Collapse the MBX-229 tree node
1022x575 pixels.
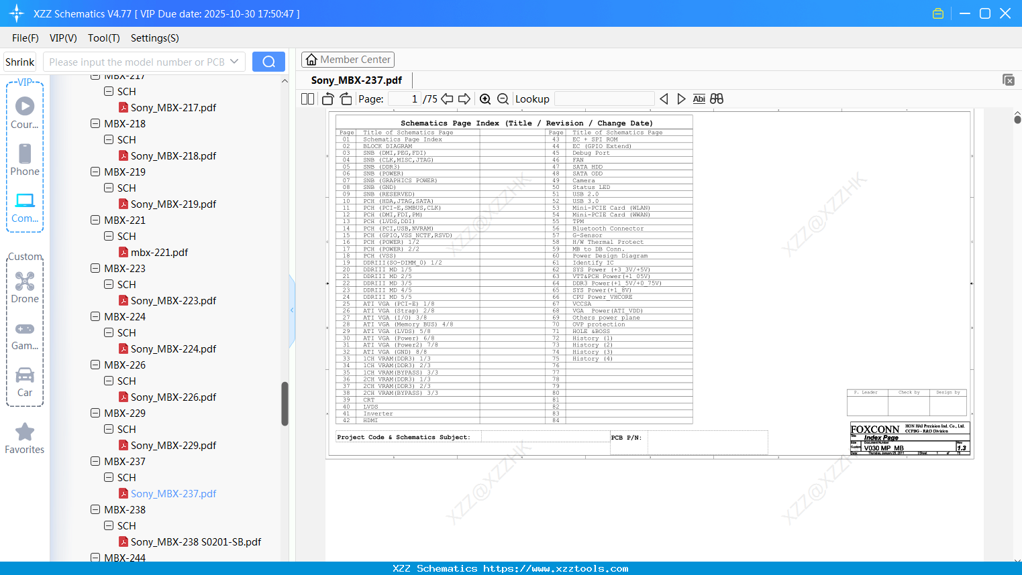tap(95, 413)
